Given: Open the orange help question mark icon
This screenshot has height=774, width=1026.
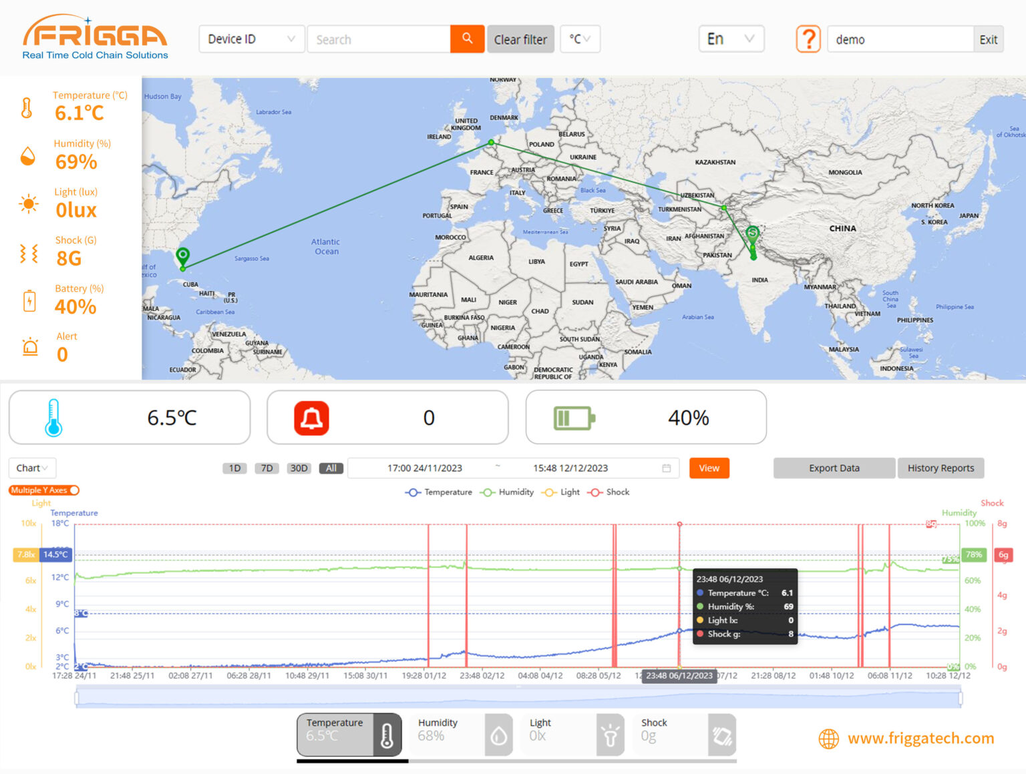Looking at the screenshot, I should (x=808, y=39).
